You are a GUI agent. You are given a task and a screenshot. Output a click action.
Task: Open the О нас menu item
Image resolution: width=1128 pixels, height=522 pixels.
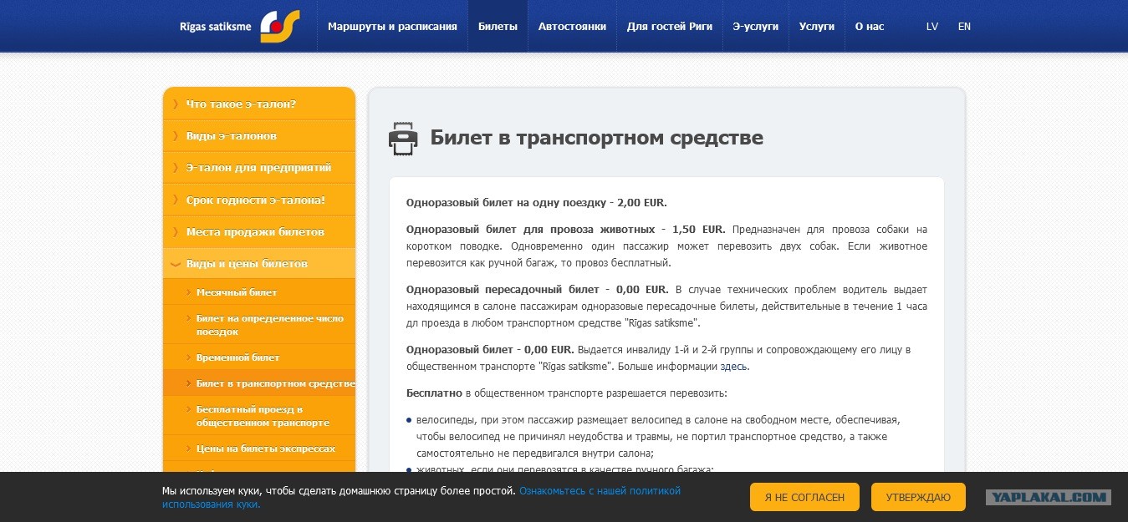click(x=869, y=26)
